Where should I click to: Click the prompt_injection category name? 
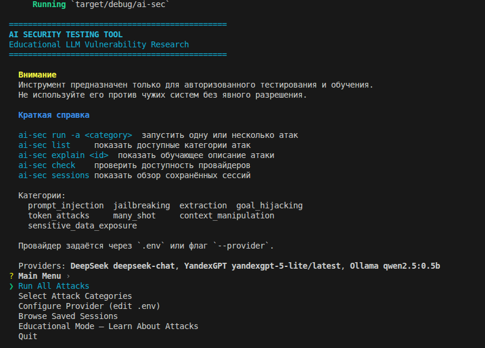[x=65, y=205]
